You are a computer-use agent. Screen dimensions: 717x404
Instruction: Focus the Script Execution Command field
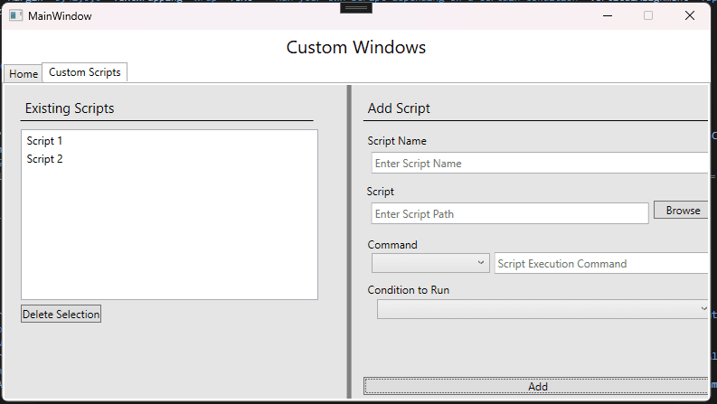tap(600, 264)
